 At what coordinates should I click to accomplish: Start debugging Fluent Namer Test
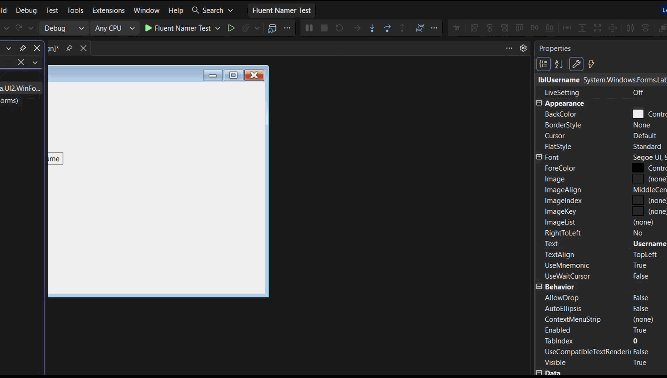click(178, 28)
